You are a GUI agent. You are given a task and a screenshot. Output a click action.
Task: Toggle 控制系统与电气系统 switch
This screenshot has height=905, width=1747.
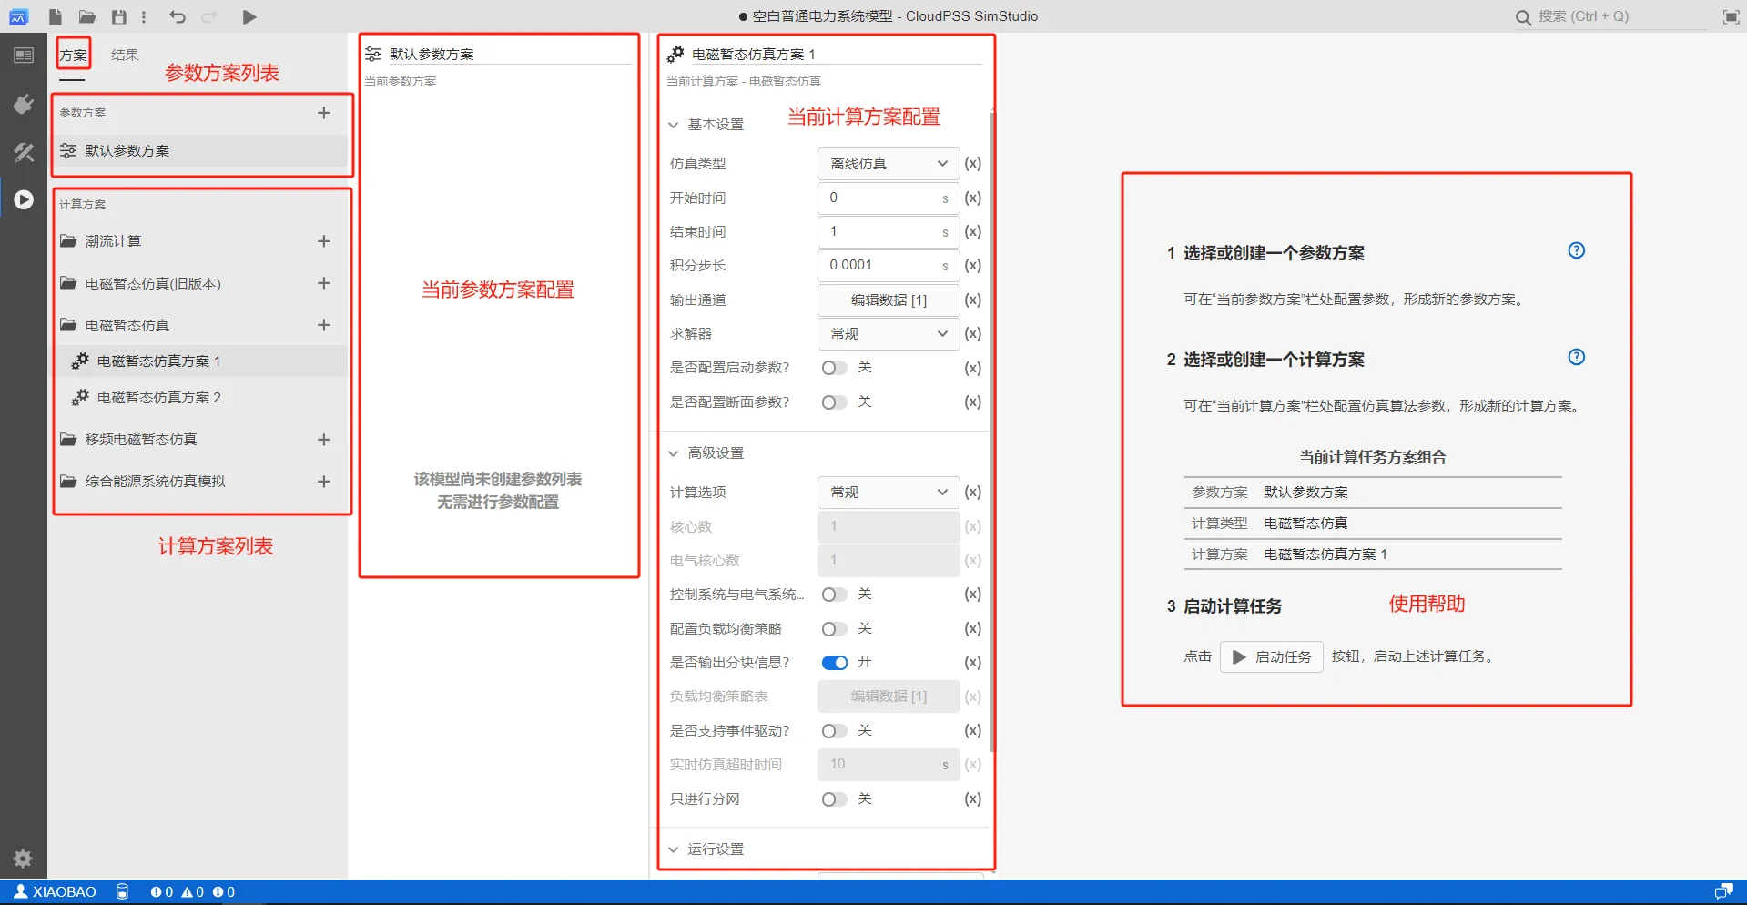pos(834,595)
